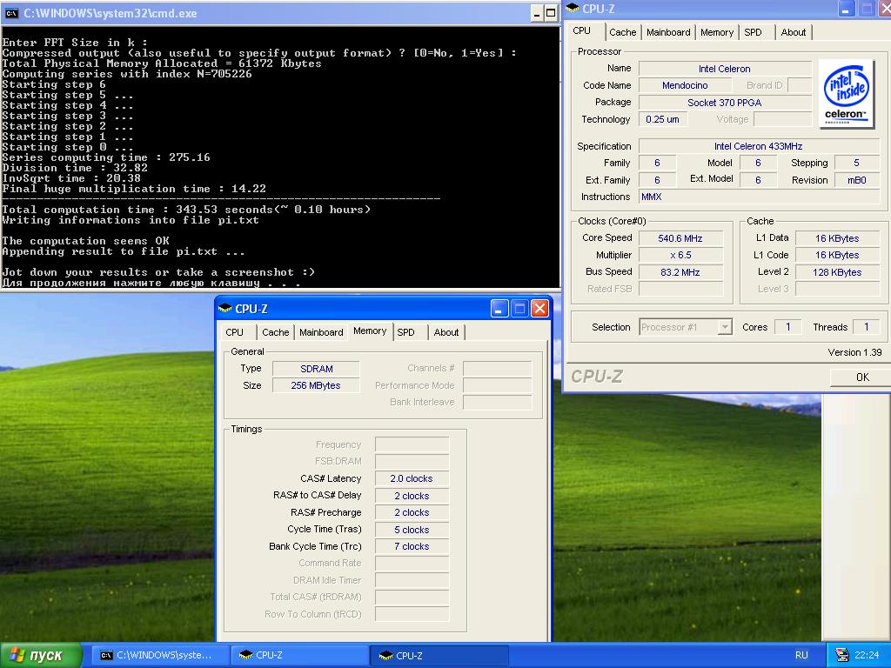The image size is (891, 668).
Task: Open Cache tab in the CPU-Z Memory window
Action: [275, 332]
